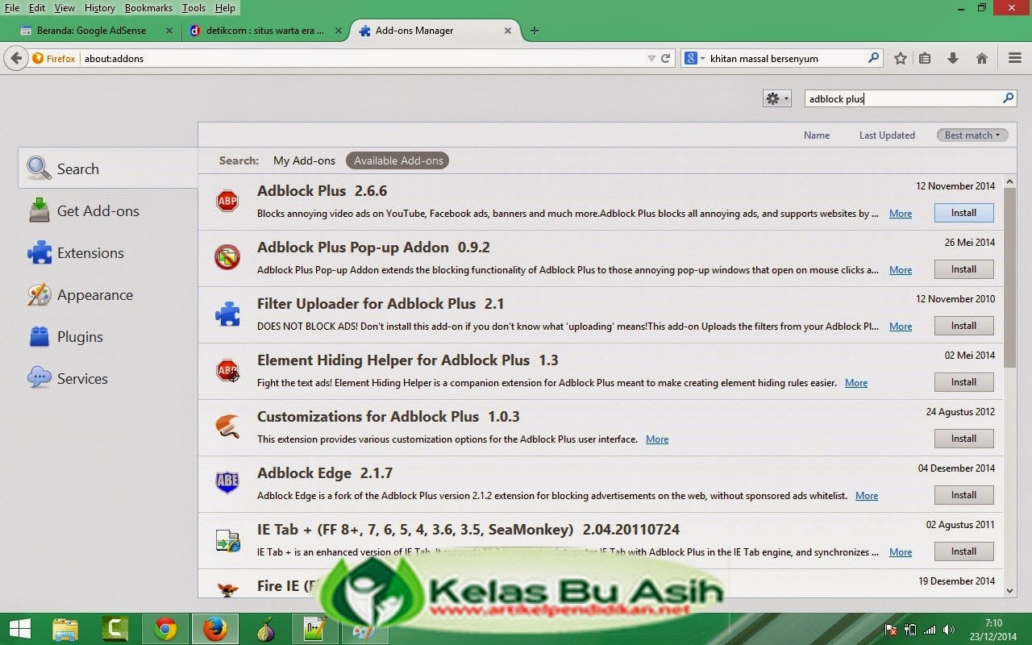The image size is (1032, 645).
Task: Open Extensions in sidebar
Action: pyautogui.click(x=108, y=253)
